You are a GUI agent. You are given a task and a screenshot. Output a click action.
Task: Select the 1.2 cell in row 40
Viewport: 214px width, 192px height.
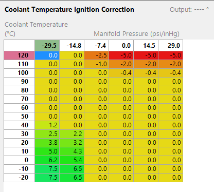(x=47, y=125)
